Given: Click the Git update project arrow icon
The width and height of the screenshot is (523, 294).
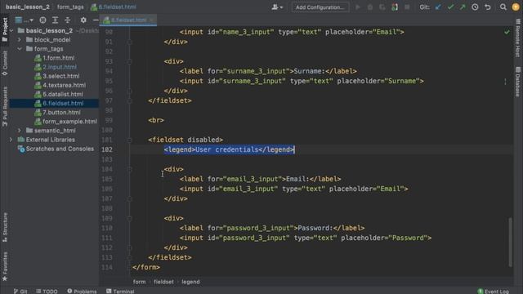Looking at the screenshot, I should [438, 7].
